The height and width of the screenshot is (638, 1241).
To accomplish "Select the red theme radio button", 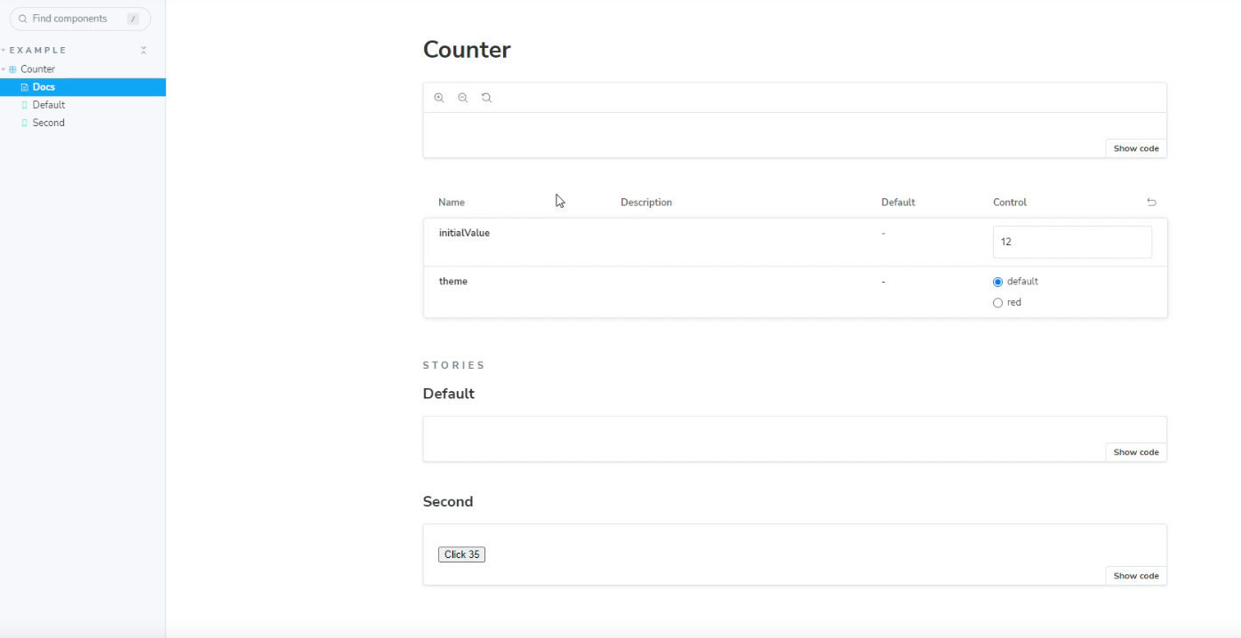I will pyautogui.click(x=997, y=303).
